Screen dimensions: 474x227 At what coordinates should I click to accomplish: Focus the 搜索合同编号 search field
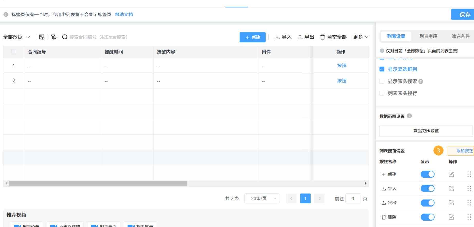point(98,37)
